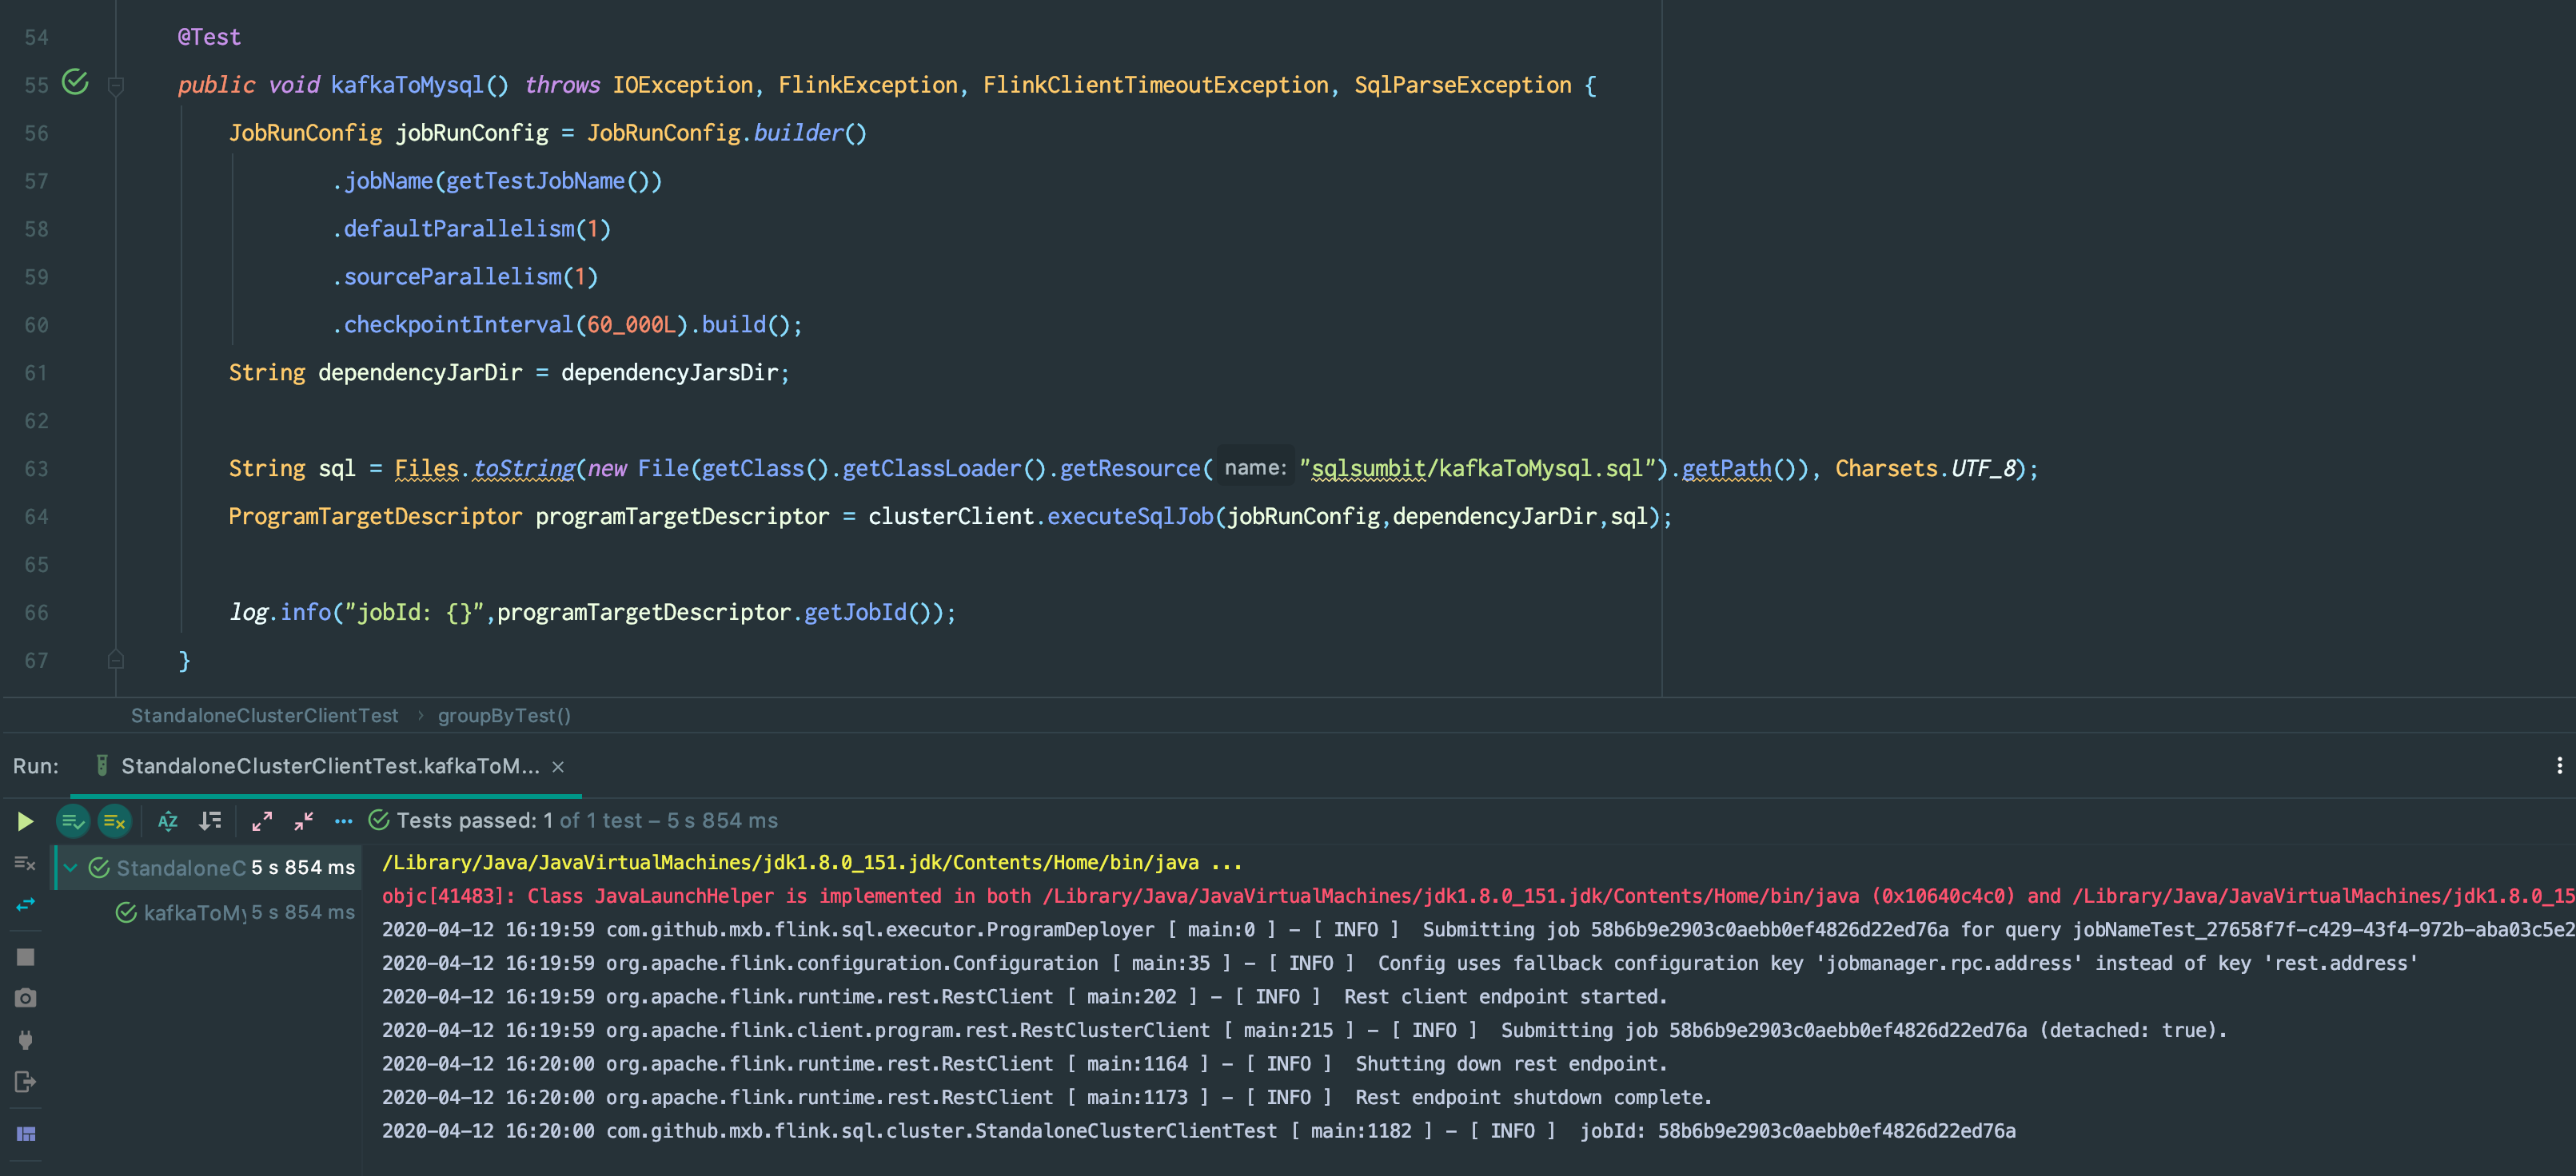Open the layout icon at sidebar bottom
This screenshot has height=1176, width=2576.
coord(26,1134)
